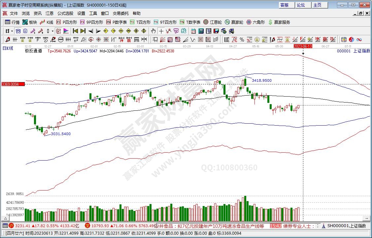Expand the chart panel up-arrow at bottom left
The width and height of the screenshot is (372, 238).
tap(5, 218)
